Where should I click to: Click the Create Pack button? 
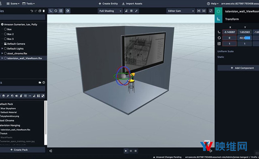(19, 150)
